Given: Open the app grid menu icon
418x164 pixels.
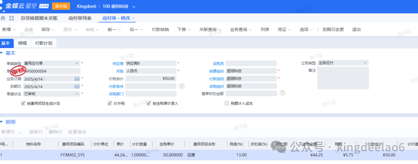Looking at the screenshot, I should tap(12, 18).
